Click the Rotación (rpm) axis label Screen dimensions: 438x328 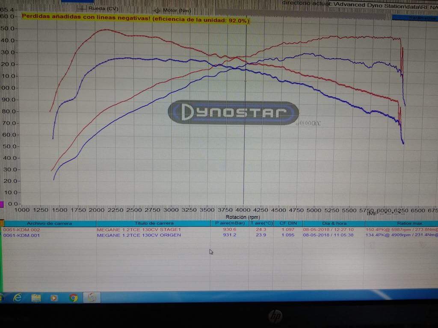point(243,217)
